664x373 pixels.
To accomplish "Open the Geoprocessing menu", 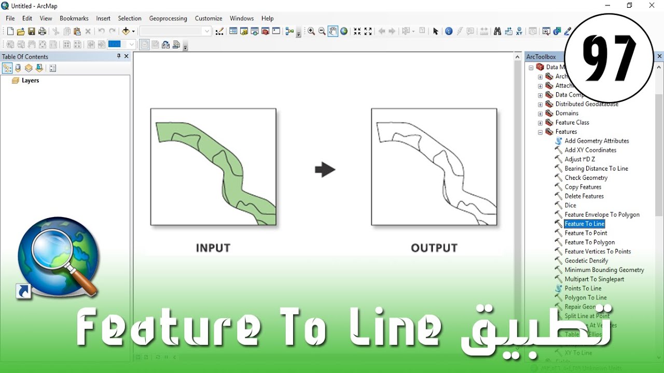I will [x=168, y=18].
